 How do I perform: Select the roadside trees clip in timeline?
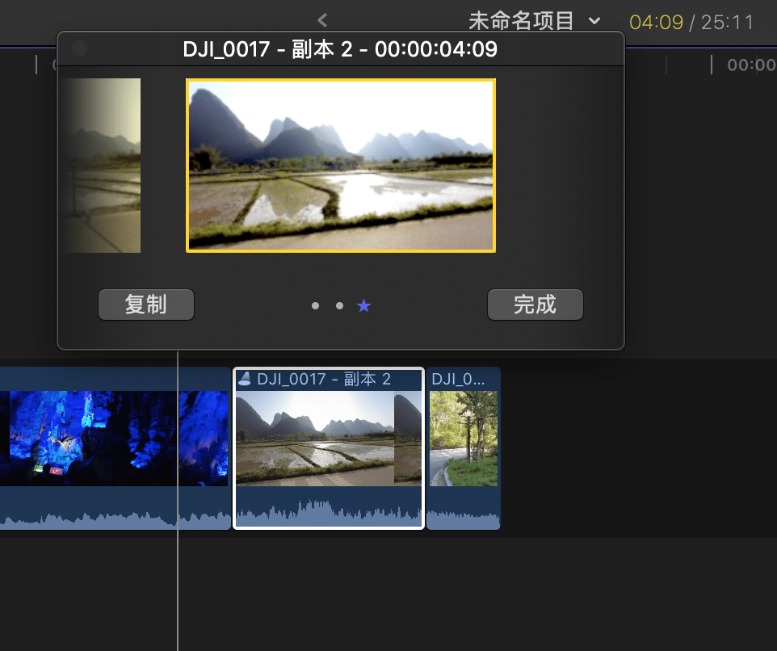pyautogui.click(x=463, y=438)
